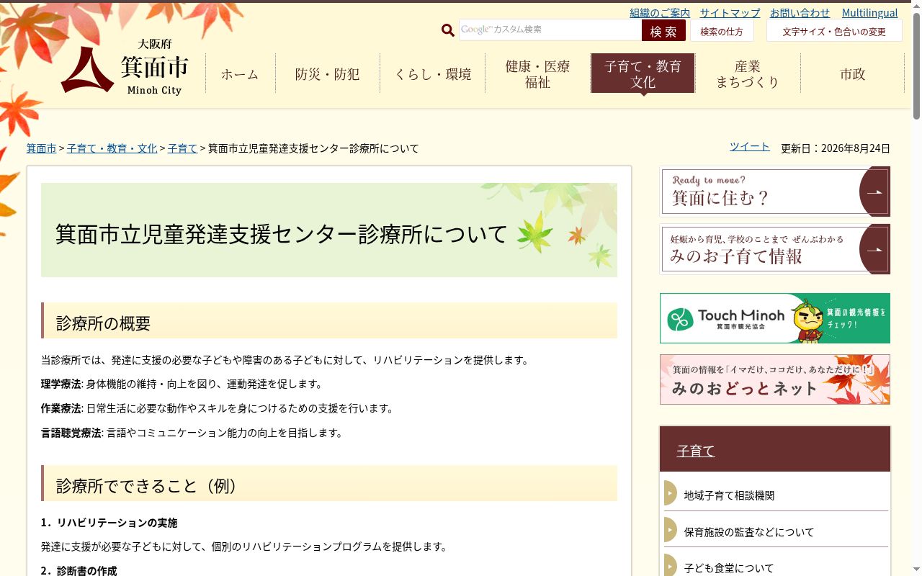Open 保育施設の監査などについて sidebar link

point(749,532)
